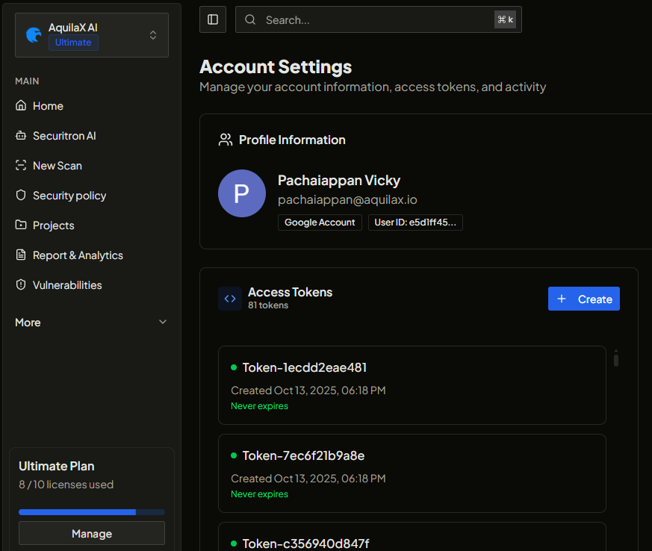The image size is (652, 551).
Task: Click the Ultimate plan badge
Action: [x=73, y=43]
